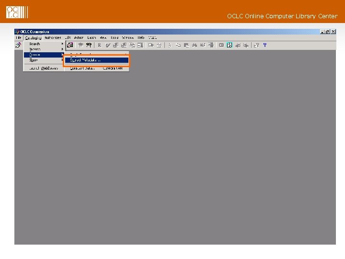Restore down the OCLC Connexion window
345x259 pixels.
(x=328, y=32)
